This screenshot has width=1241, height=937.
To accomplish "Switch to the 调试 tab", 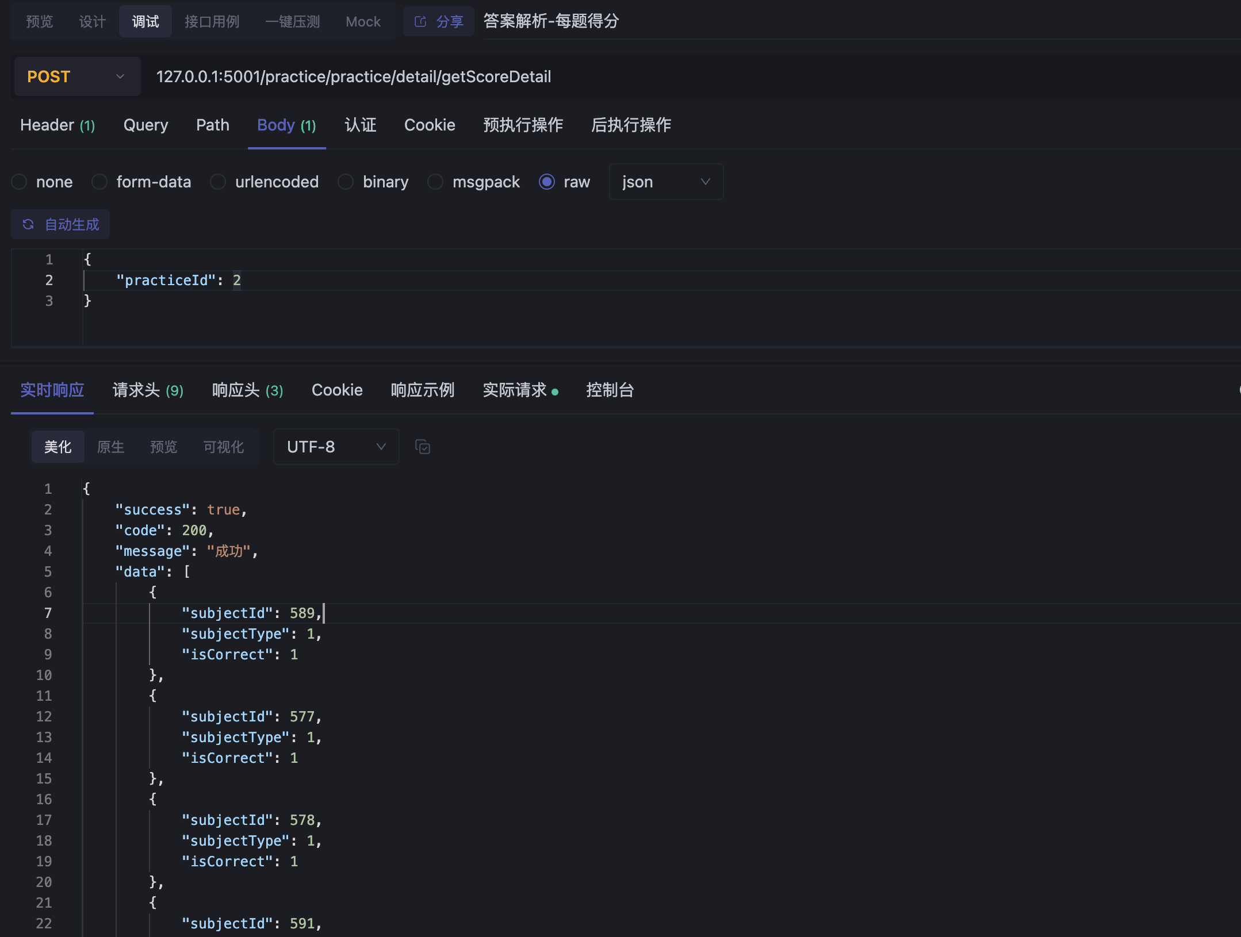I will [145, 22].
